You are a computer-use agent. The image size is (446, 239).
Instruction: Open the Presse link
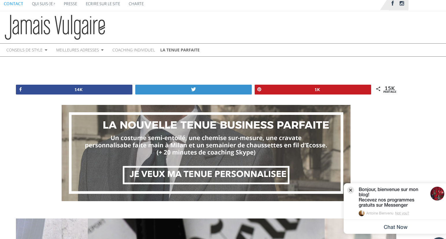(x=71, y=4)
